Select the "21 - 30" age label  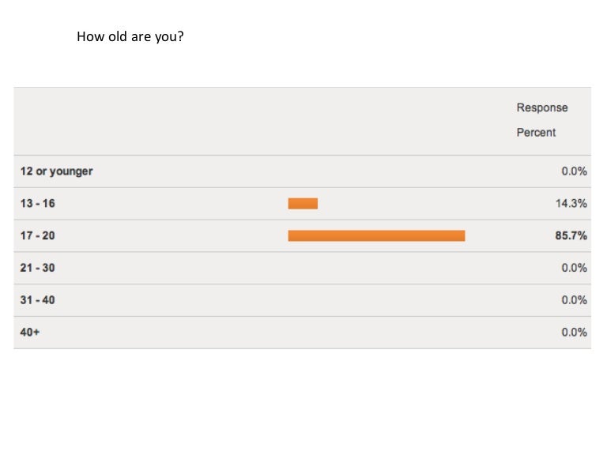pyautogui.click(x=38, y=268)
